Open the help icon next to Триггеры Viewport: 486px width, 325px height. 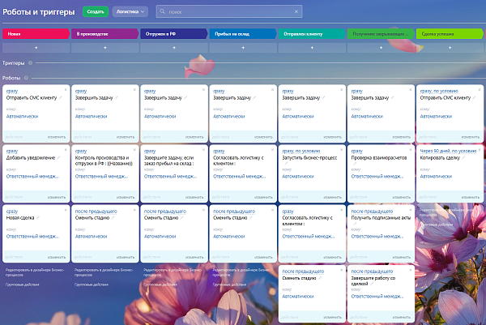[x=31, y=62]
